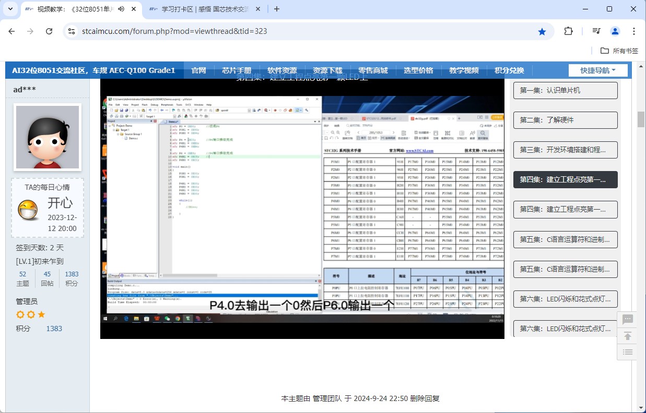The image size is (646, 413).
Task: Open the 软件资源 menu item
Action: point(282,70)
